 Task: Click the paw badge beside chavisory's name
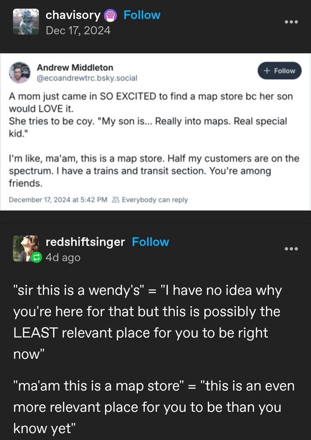tap(110, 15)
